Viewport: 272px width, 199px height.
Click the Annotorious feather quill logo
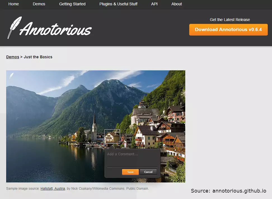coord(15,27)
